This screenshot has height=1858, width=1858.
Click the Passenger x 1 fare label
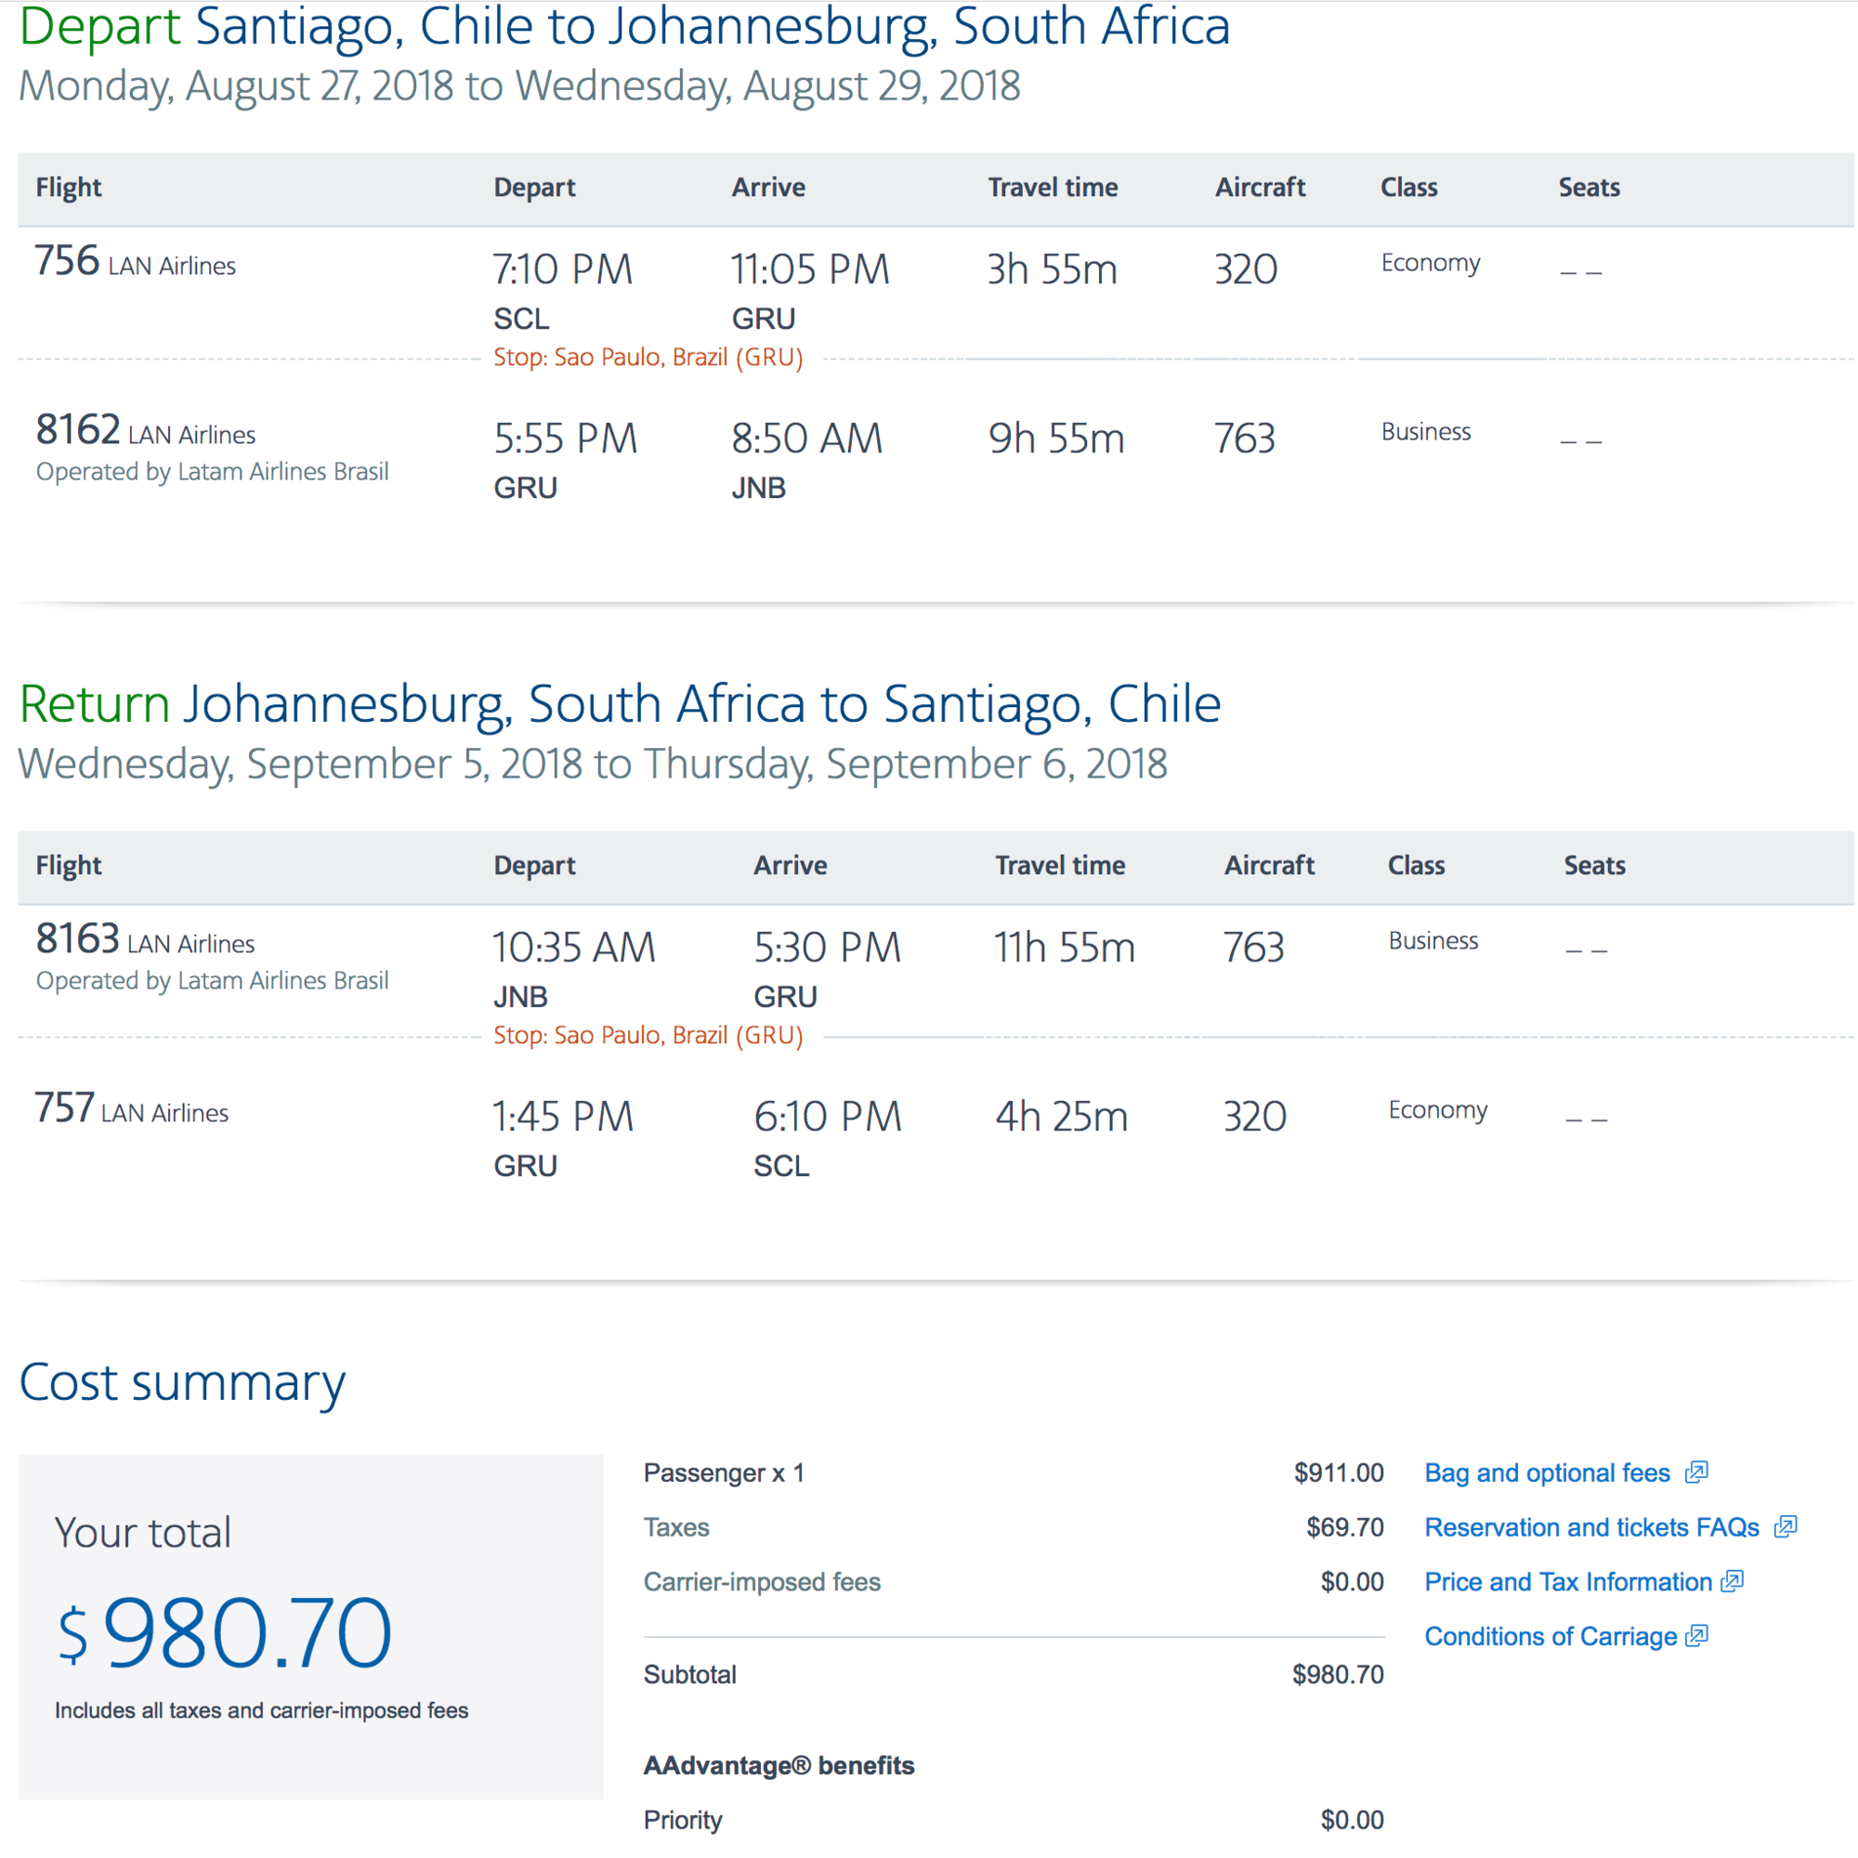(723, 1473)
